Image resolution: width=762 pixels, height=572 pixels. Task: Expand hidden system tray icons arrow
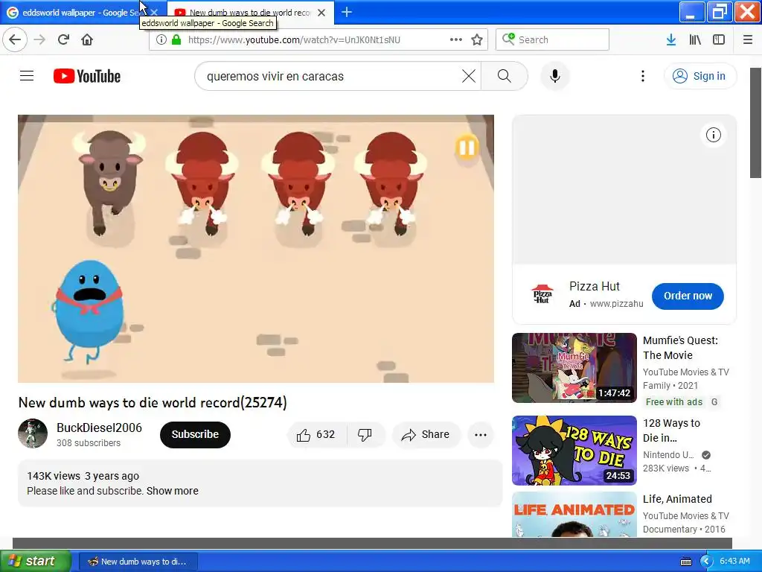pos(705,562)
